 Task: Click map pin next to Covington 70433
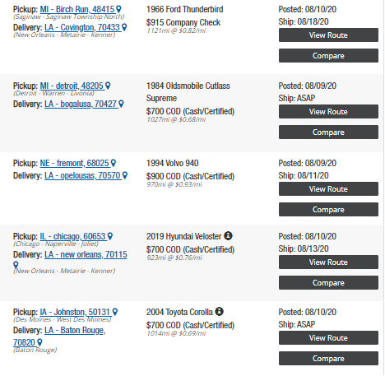click(124, 27)
